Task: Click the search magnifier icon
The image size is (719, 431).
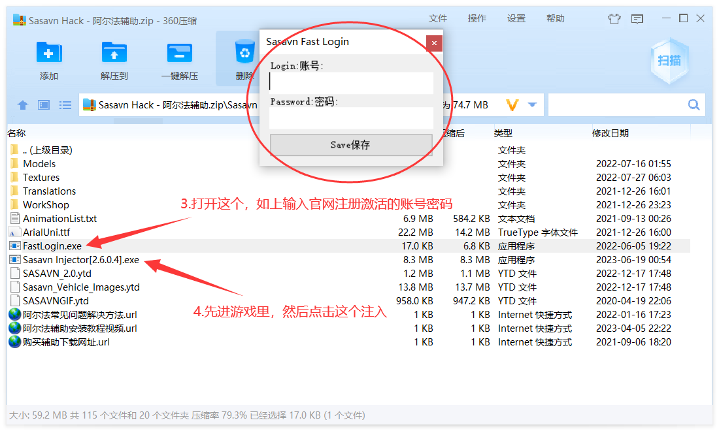Action: (x=694, y=105)
